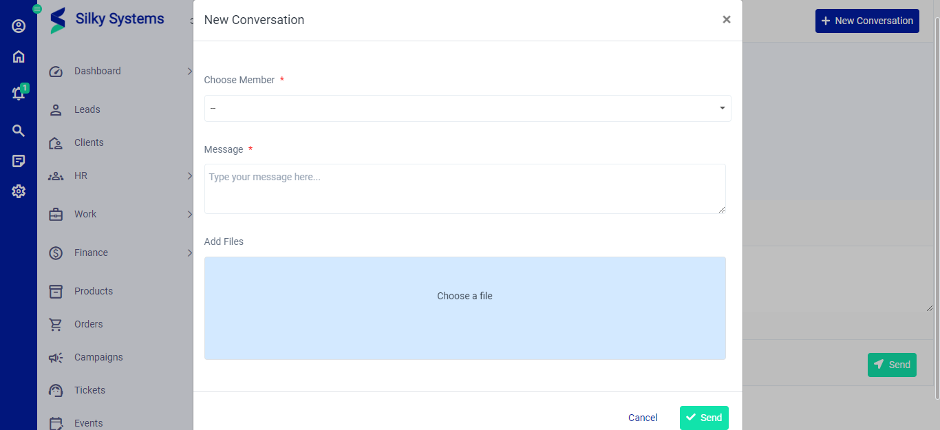Open the notes icon in left rail

(x=18, y=160)
